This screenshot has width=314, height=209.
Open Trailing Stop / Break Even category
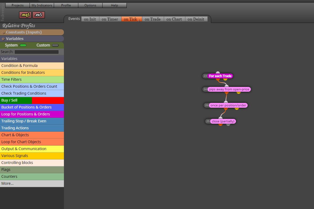[x=32, y=121]
